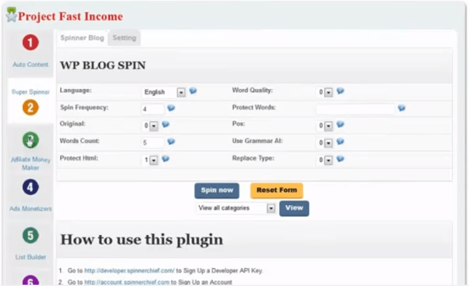This screenshot has height=286, width=469.
Task: Click the purple number 6 sidebar icon
Action: [x=30, y=280]
